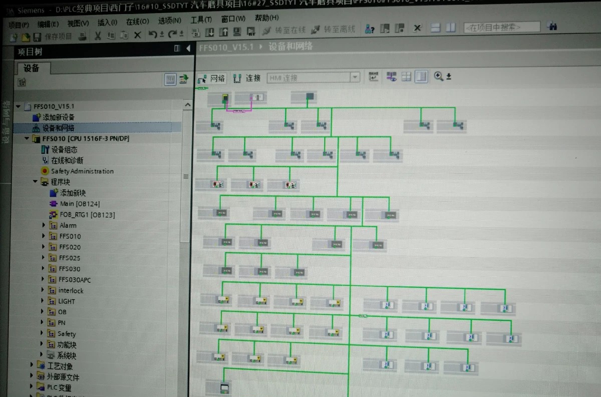Viewport: 601px width, 397px height.
Task: Click the 保存项目 save button
Action: [53, 36]
